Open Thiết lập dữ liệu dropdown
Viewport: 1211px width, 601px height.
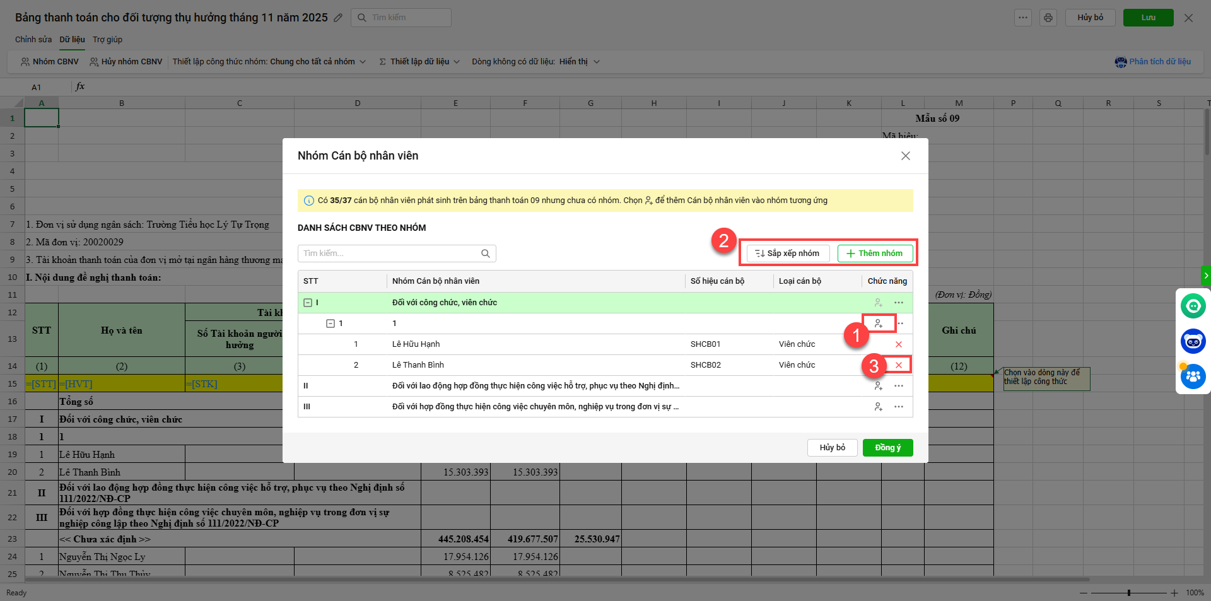(419, 62)
